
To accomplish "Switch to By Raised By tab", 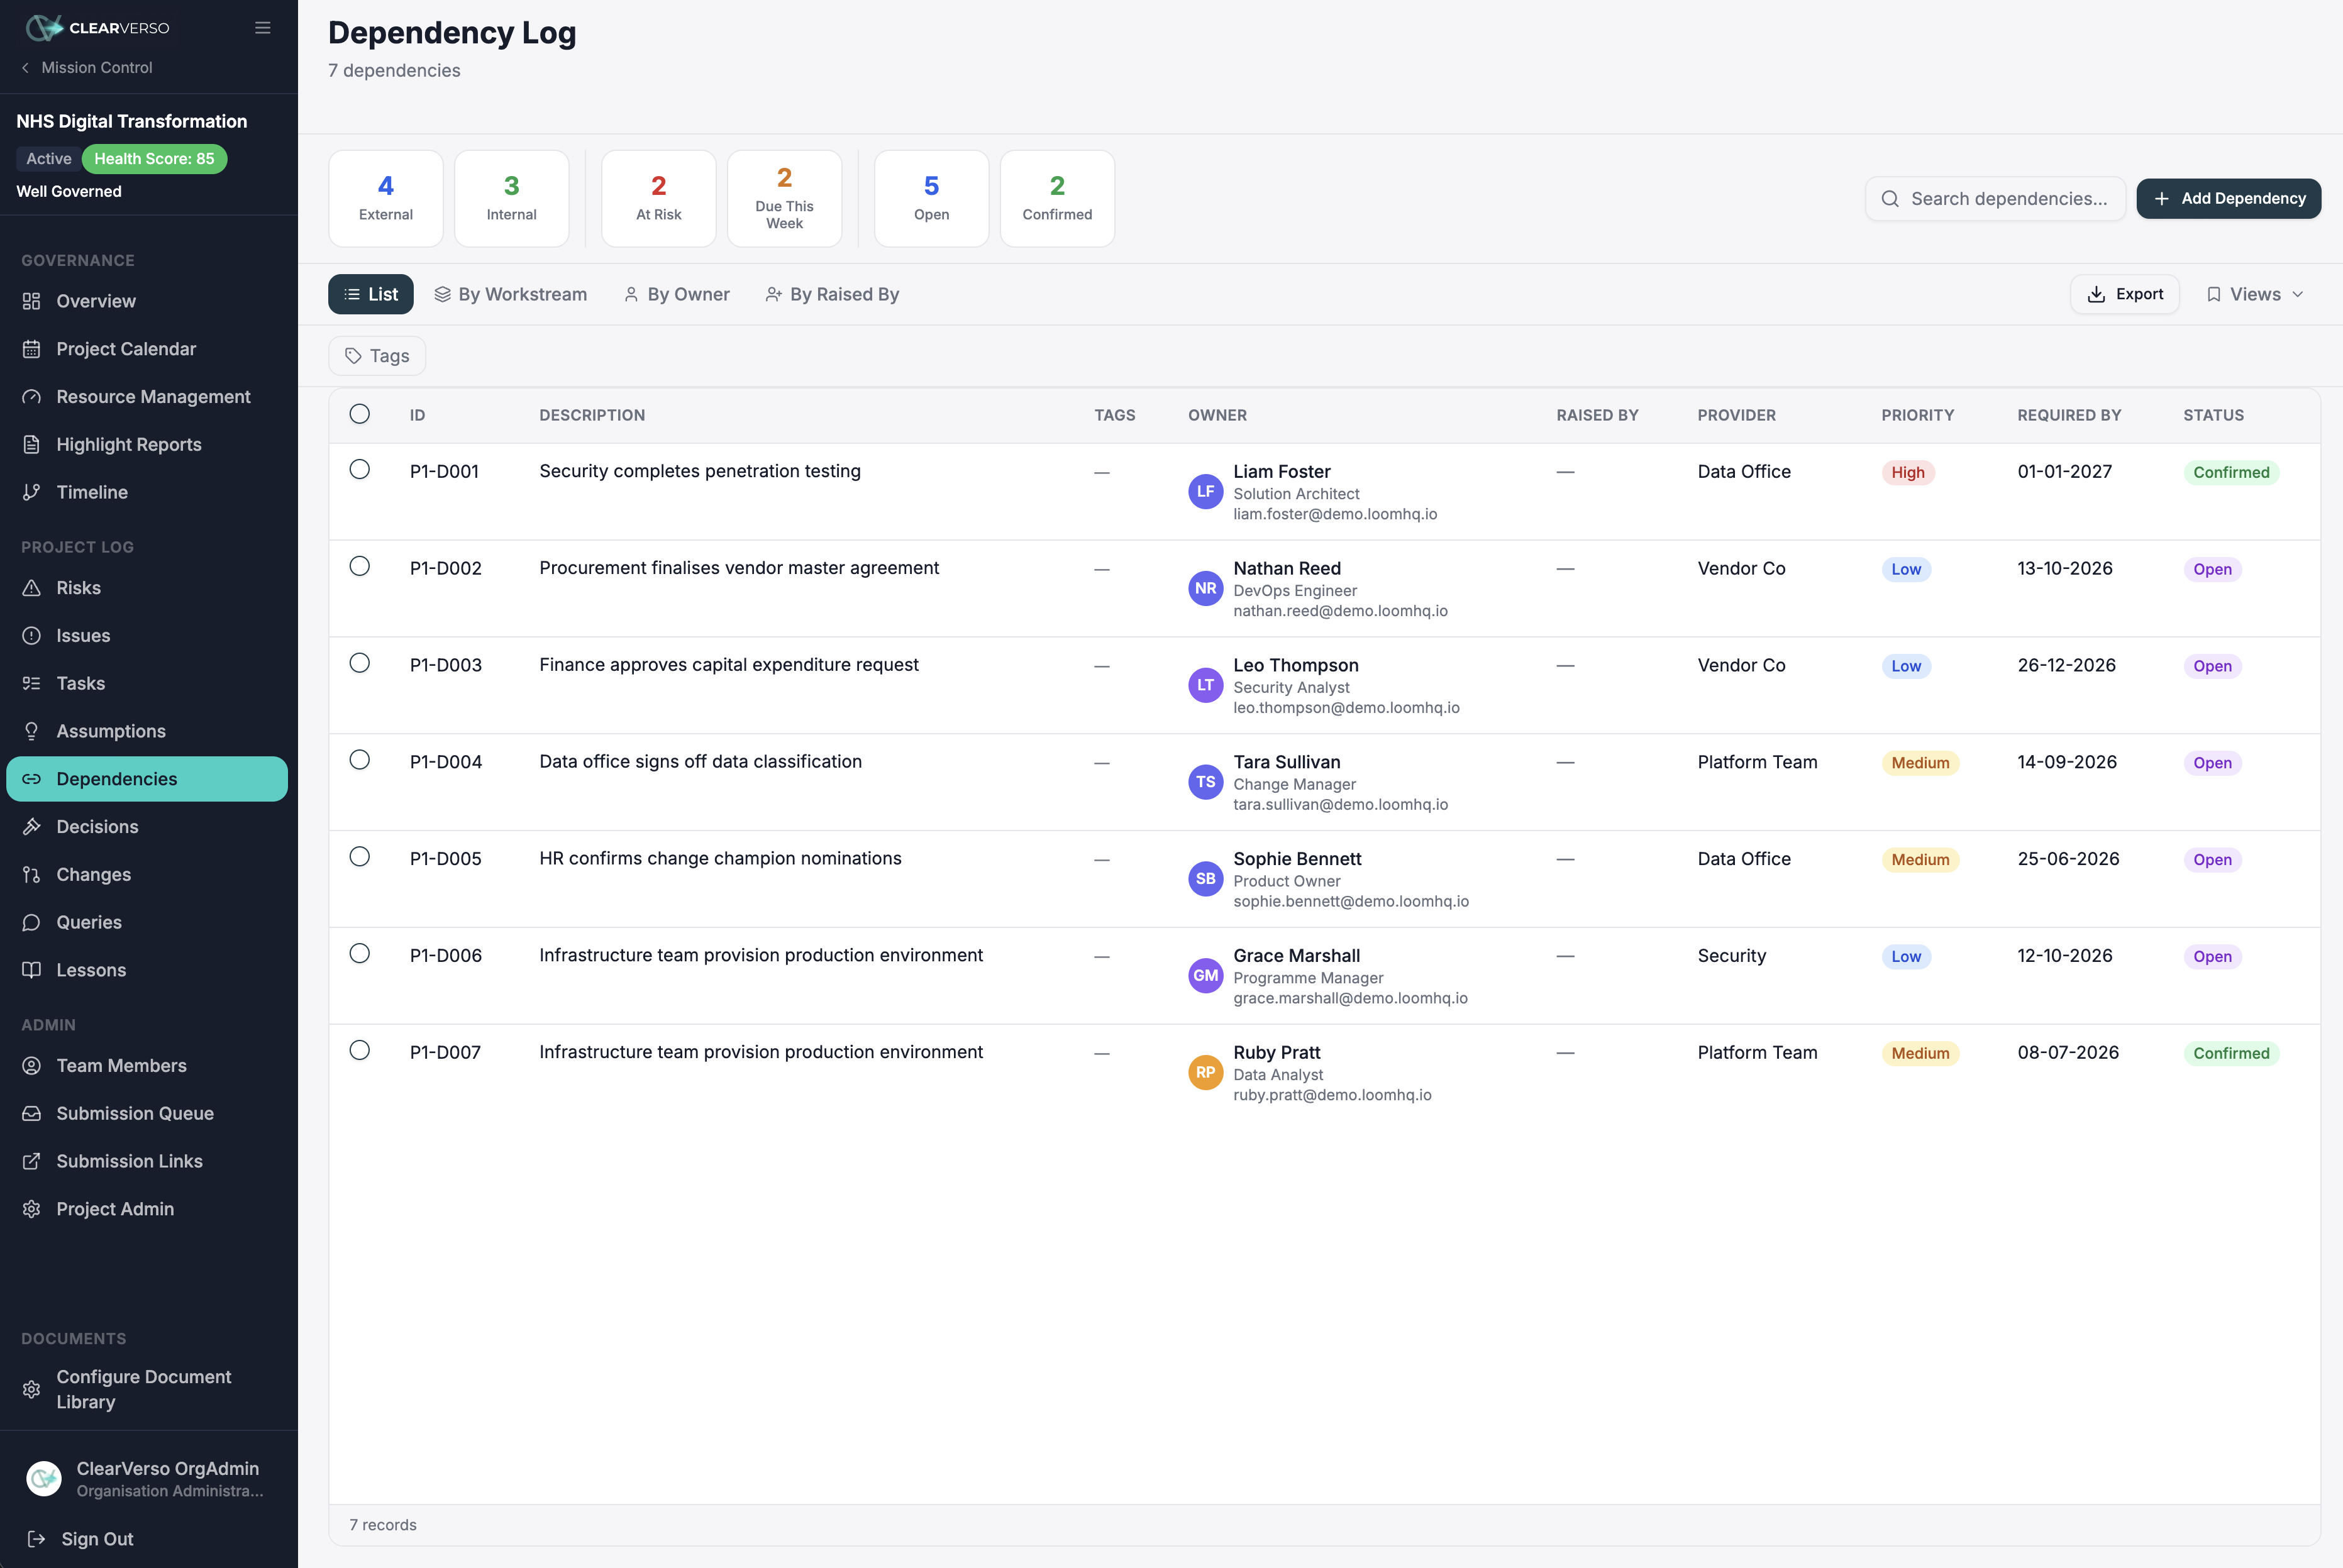I will point(833,295).
